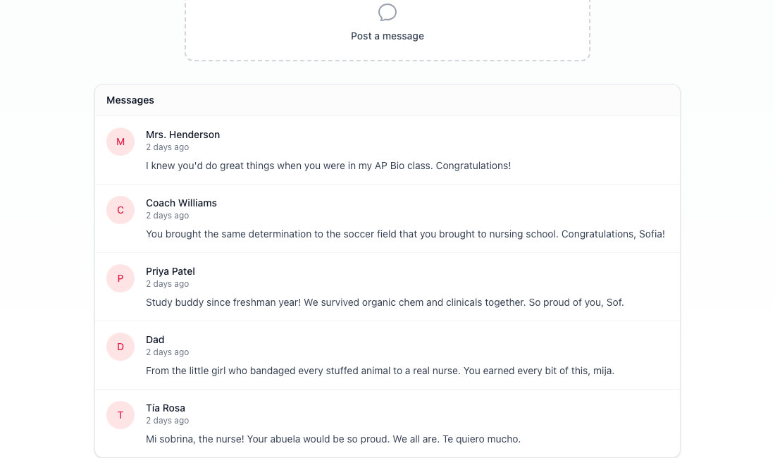
Task: Select Coach Williams' avatar with letter C
Action: pyautogui.click(x=120, y=210)
